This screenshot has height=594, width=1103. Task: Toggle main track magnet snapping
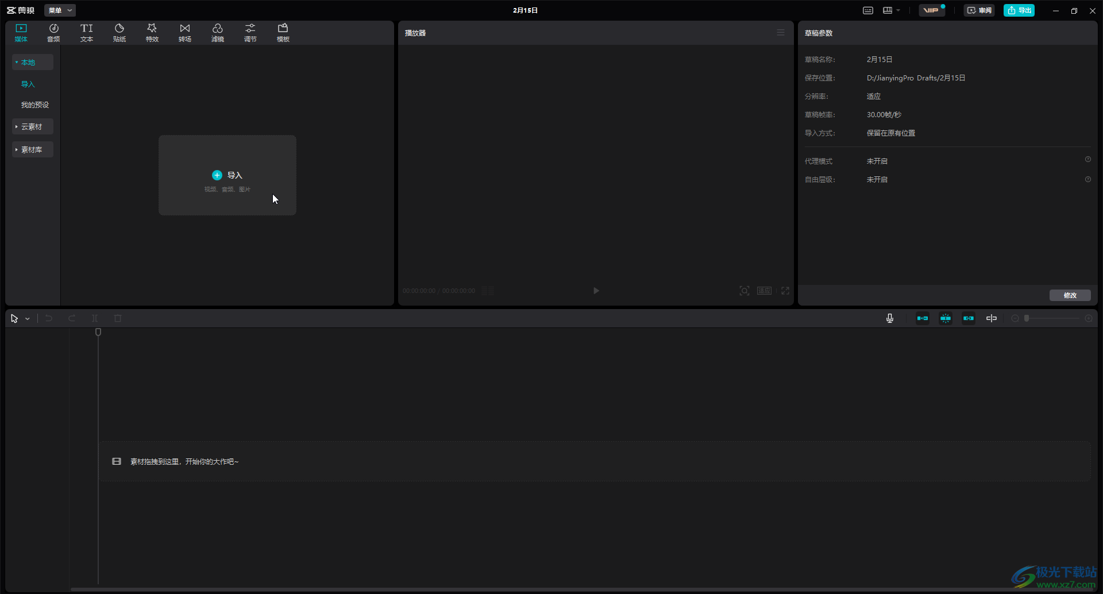[x=923, y=318]
